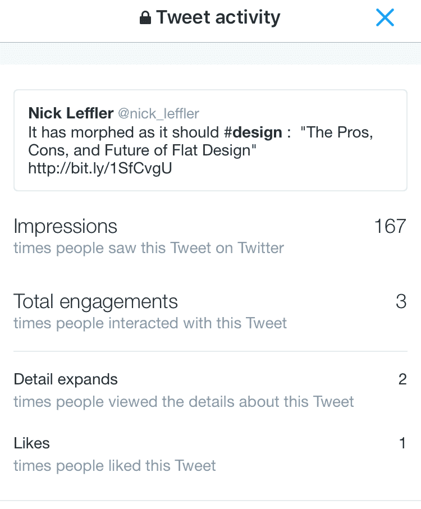421x509 pixels.
Task: Click the 167 impressions count
Action: click(390, 226)
